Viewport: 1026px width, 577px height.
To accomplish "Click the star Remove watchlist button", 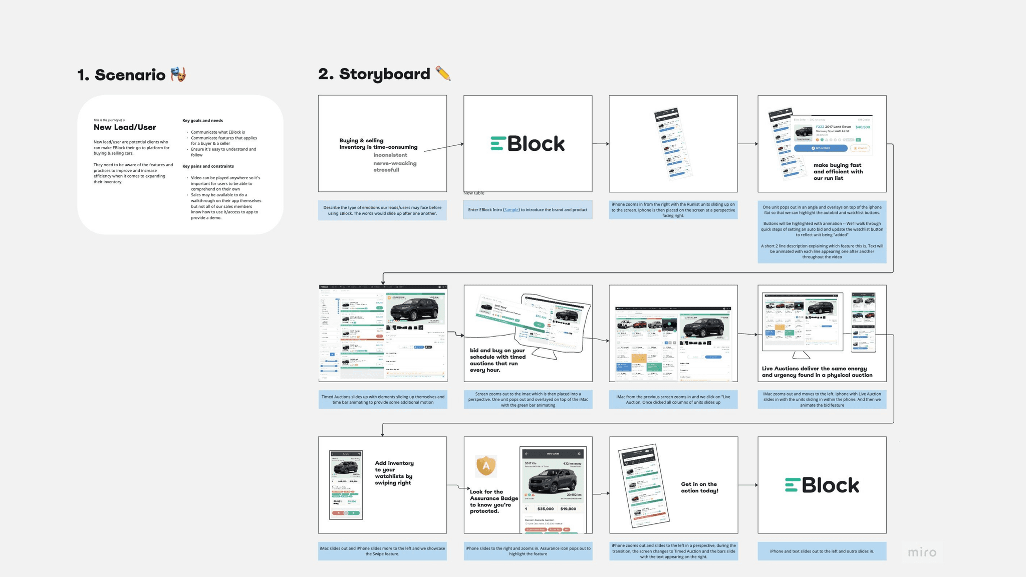I will 860,148.
